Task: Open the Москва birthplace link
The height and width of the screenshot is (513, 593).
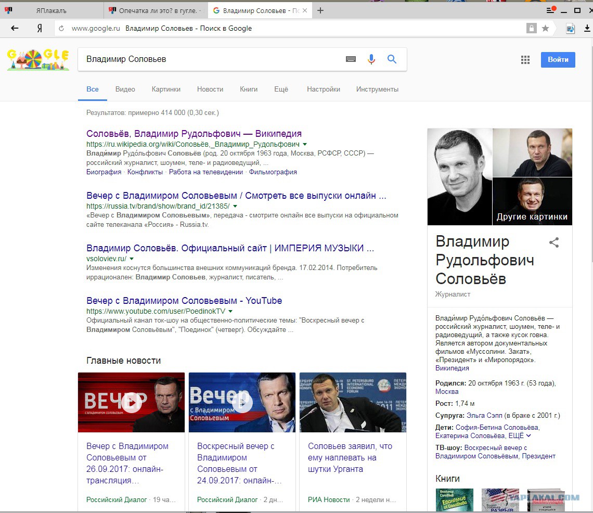Action: (x=447, y=392)
